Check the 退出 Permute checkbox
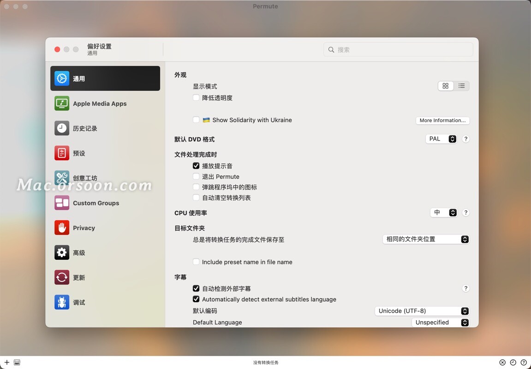This screenshot has height=369, width=531. pos(196,176)
